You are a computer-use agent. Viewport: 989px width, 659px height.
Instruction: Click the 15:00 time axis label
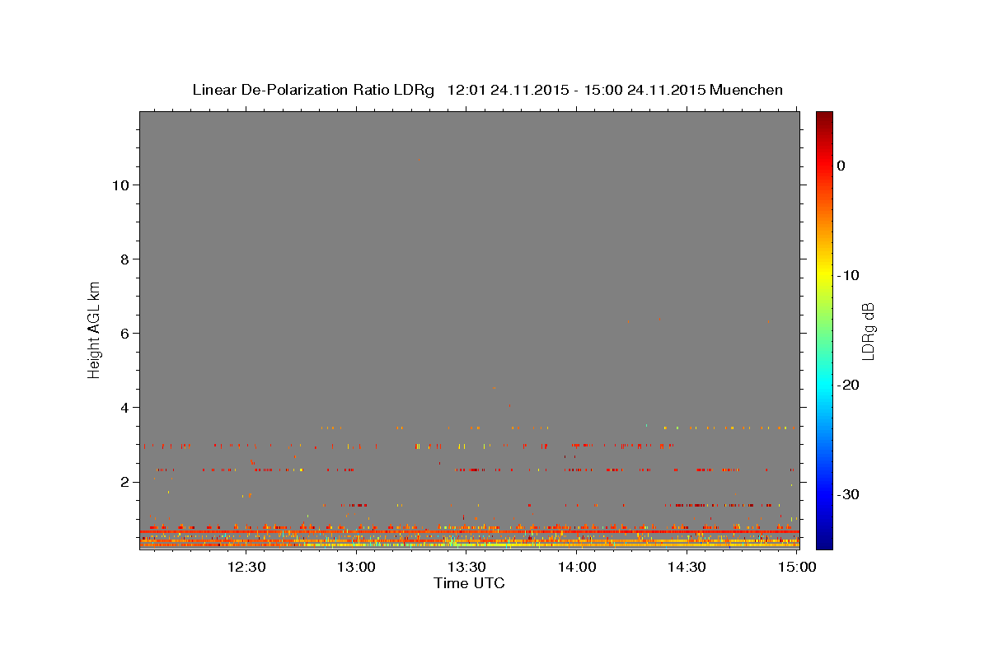click(797, 567)
